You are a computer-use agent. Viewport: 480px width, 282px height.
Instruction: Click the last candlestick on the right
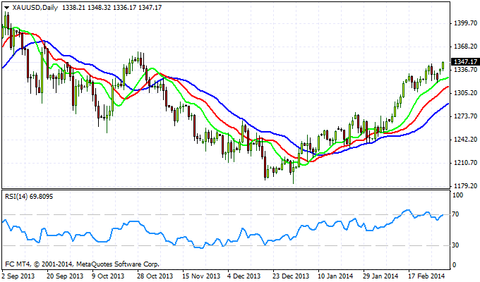click(443, 66)
